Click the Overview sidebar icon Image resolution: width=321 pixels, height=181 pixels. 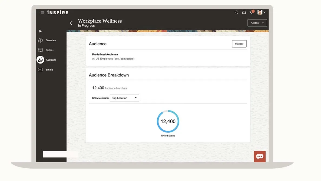[x=40, y=40]
